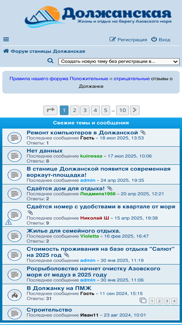Open the Создать новую тему dropdown
182x325 pixels.
119,61
